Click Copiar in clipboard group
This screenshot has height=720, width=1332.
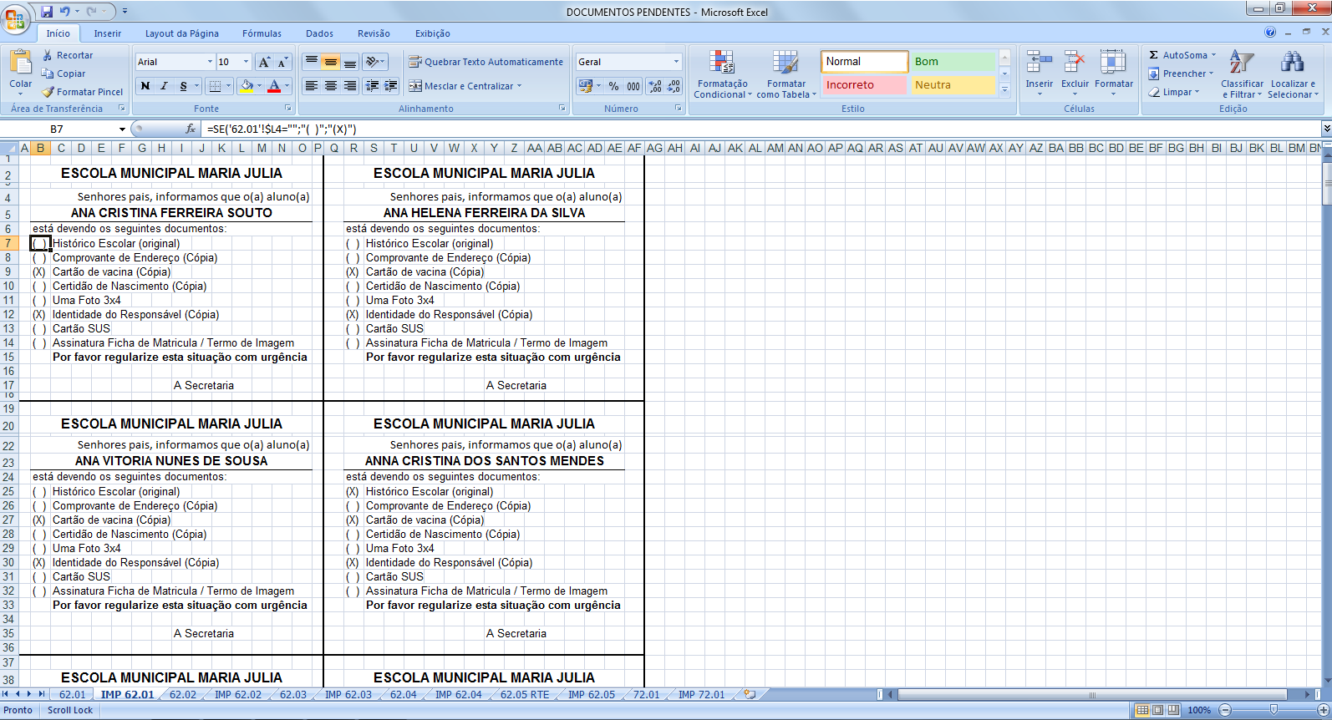coord(64,74)
